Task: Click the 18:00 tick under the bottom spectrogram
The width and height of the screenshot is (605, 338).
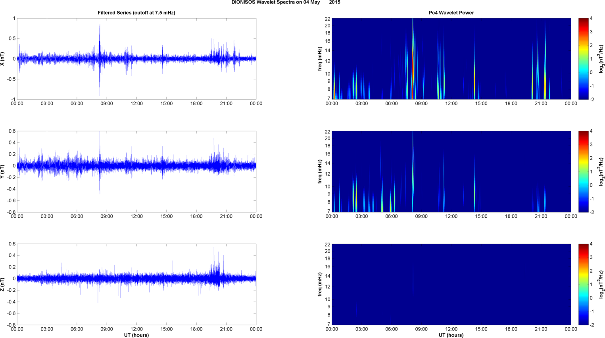Action: tap(511, 329)
